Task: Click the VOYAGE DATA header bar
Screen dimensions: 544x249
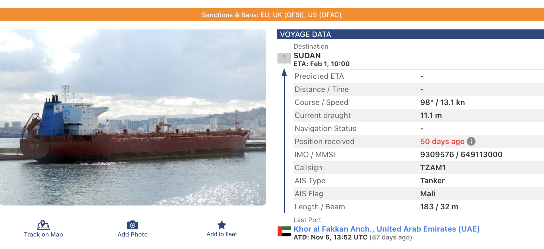Action: tap(410, 34)
